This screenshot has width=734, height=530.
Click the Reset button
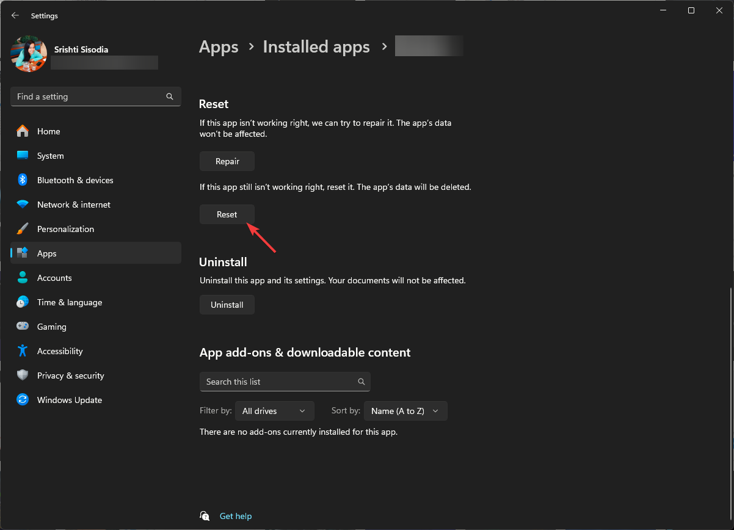tap(227, 214)
